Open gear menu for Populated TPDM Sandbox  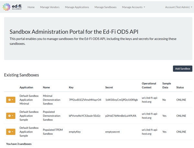pyautogui.click(x=11, y=132)
